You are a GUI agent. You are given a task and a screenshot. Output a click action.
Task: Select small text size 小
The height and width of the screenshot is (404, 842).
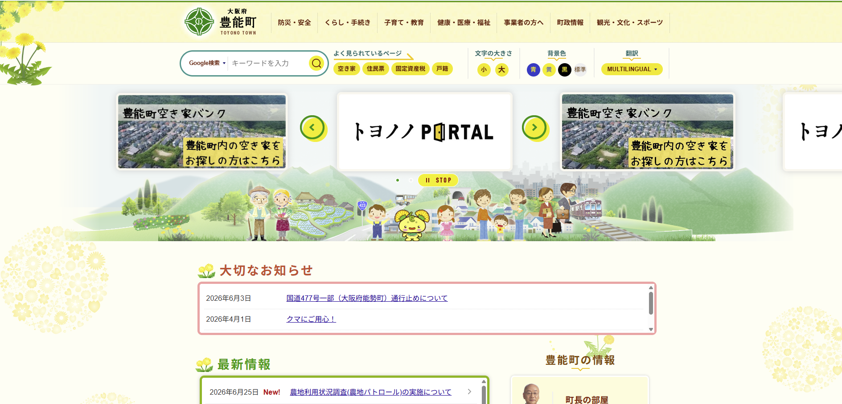tap(484, 69)
